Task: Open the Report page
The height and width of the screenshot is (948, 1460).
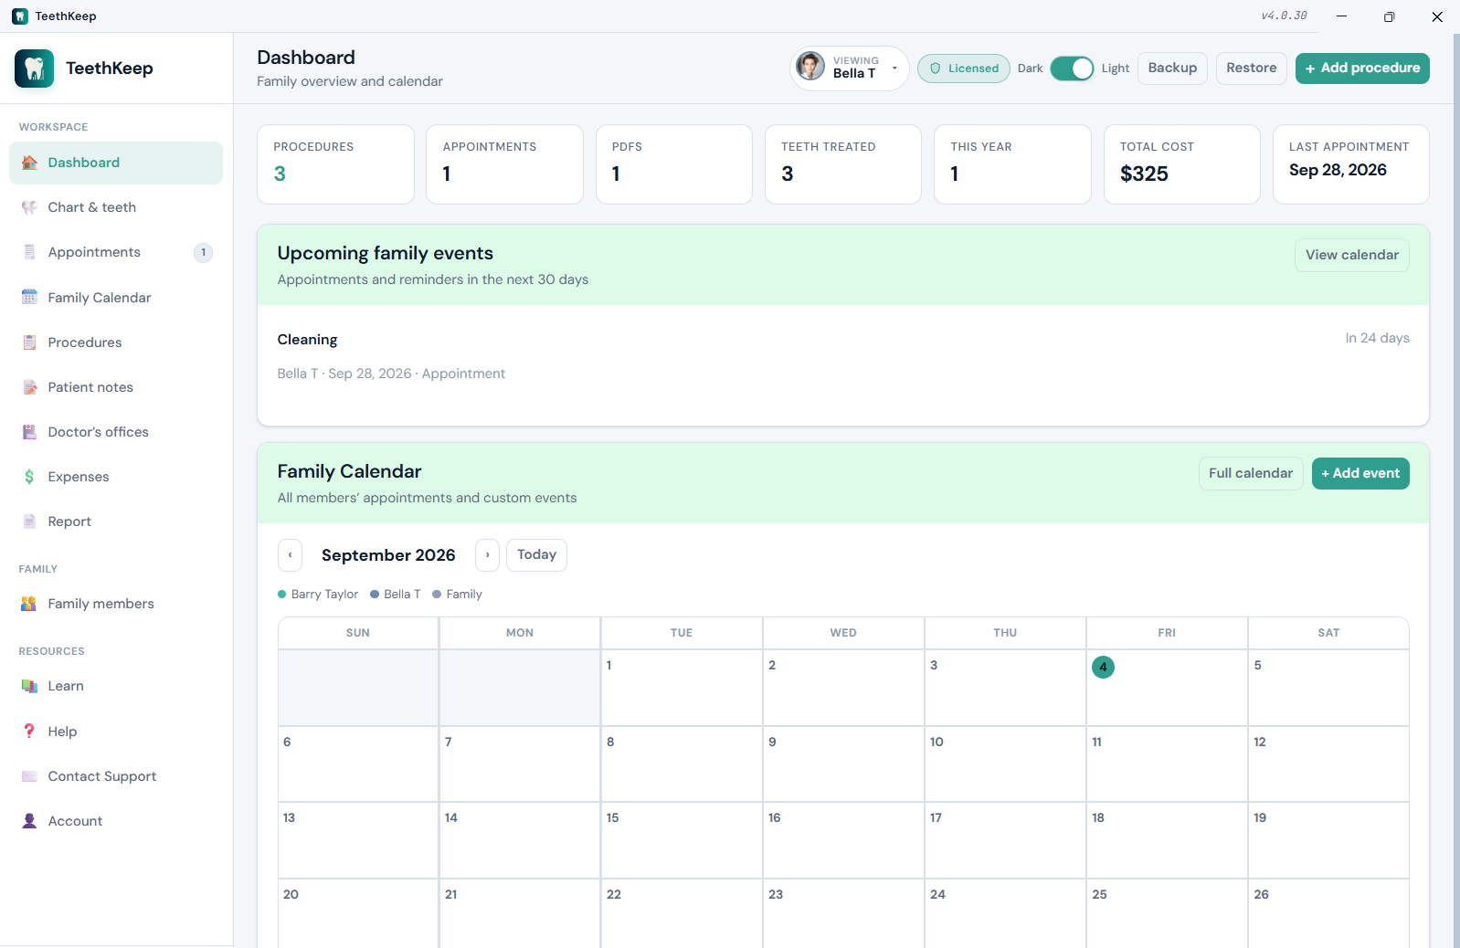Action: [x=116, y=521]
